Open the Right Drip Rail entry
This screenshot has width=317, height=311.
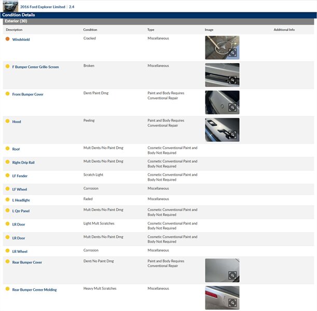pos(23,163)
